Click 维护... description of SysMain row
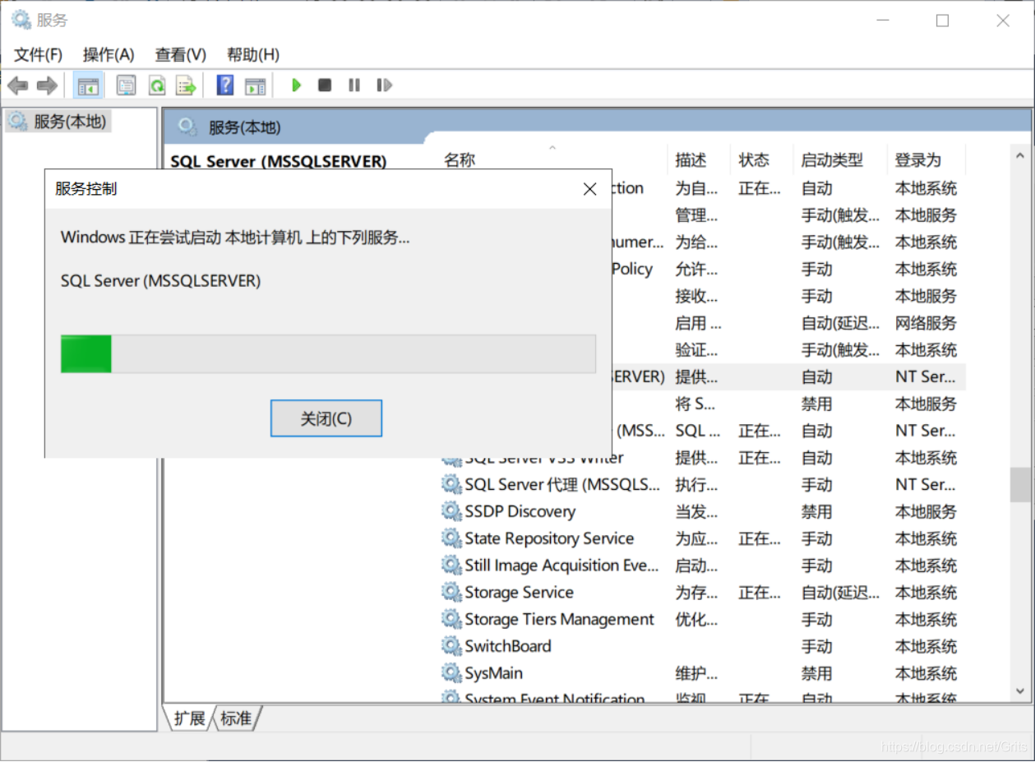The height and width of the screenshot is (762, 1035). (697, 673)
